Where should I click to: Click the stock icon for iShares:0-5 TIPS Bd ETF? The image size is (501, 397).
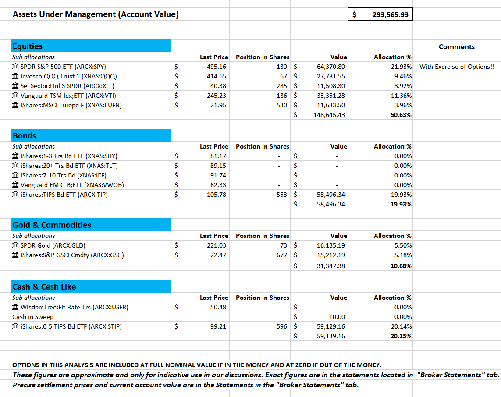15,326
